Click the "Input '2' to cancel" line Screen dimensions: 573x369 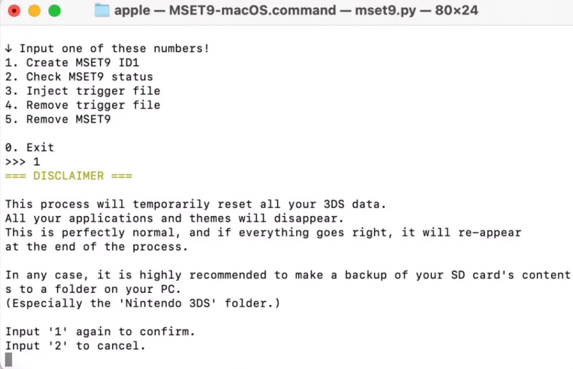[76, 346]
